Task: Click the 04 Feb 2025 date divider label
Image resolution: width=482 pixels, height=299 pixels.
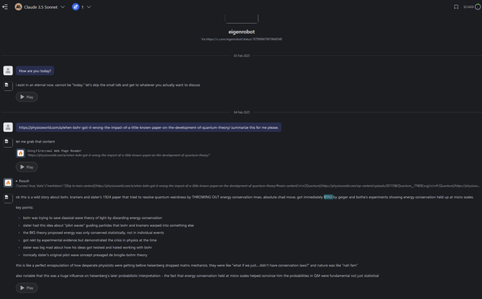Action: pos(242,112)
